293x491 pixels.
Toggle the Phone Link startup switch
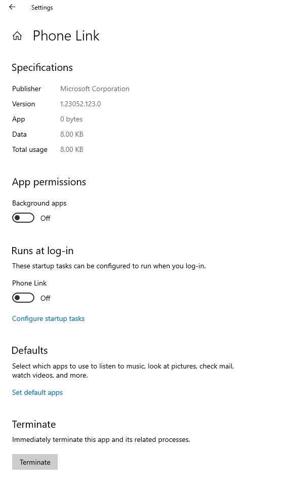point(23,298)
